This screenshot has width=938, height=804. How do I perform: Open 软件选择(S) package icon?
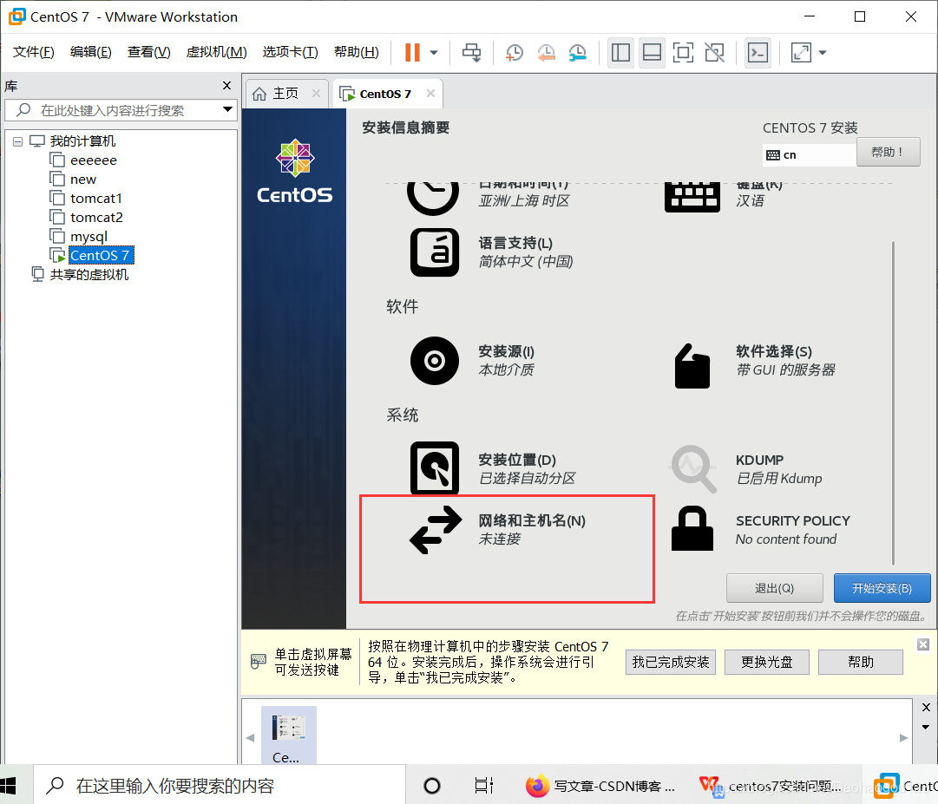(x=692, y=366)
